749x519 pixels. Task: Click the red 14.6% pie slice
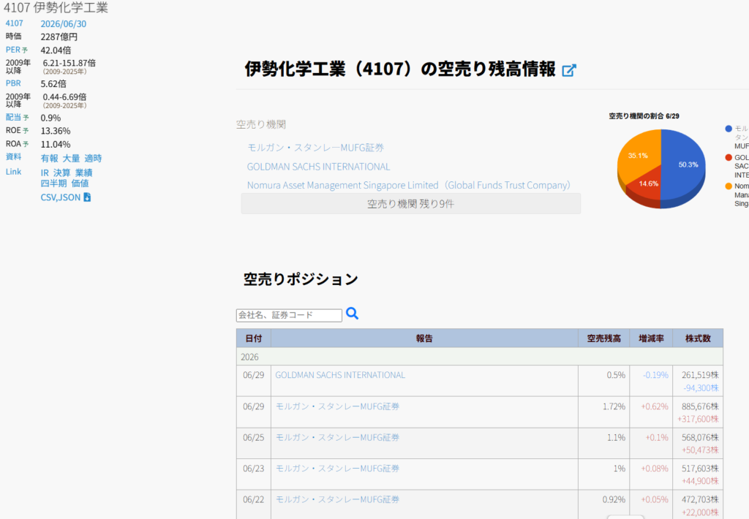click(645, 186)
